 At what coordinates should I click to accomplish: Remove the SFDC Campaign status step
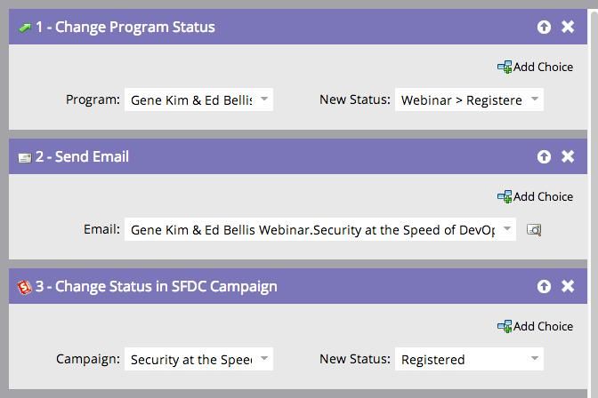coord(568,286)
